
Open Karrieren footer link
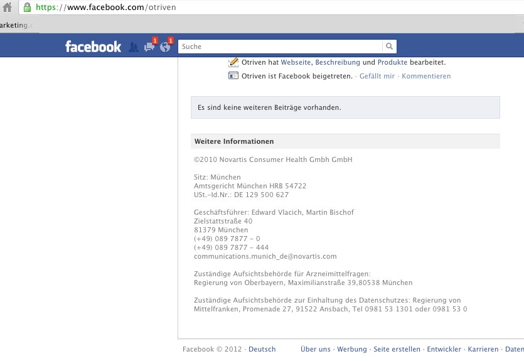pos(483,349)
